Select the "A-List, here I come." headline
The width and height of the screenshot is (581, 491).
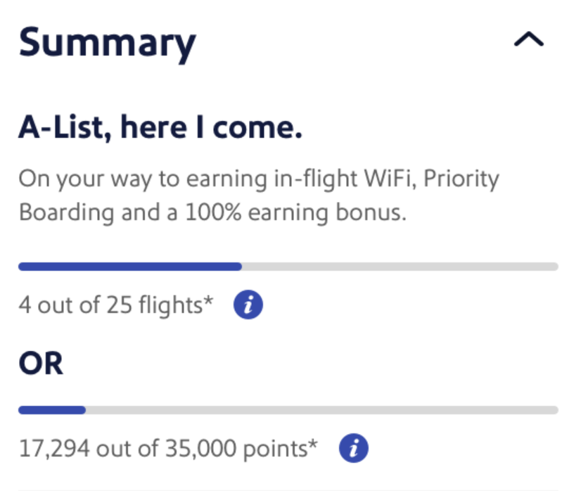[160, 129]
